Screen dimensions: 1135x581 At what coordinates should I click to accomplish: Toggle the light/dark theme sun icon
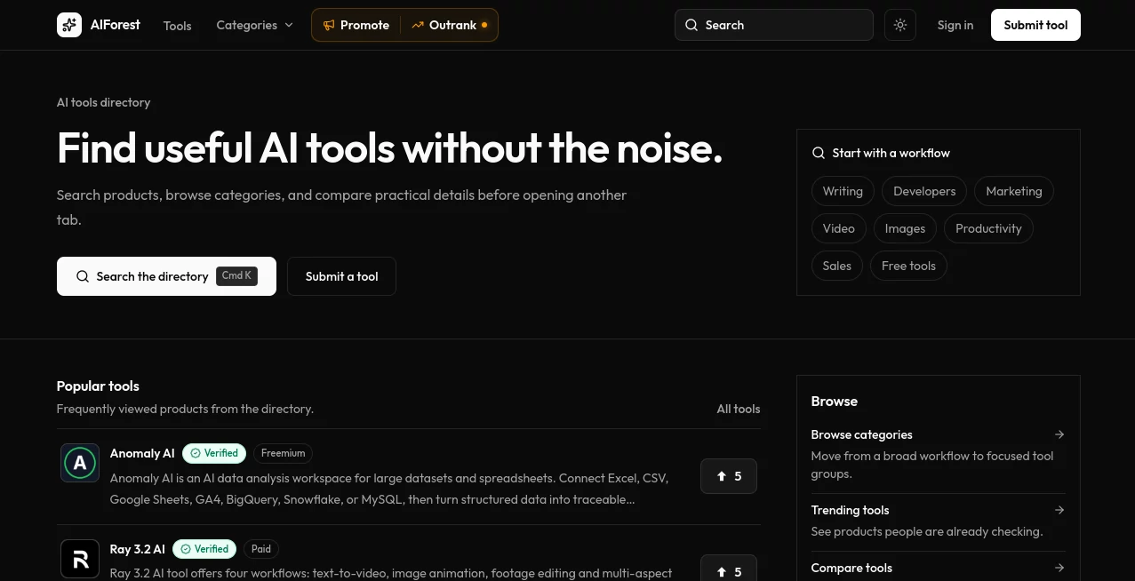900,25
